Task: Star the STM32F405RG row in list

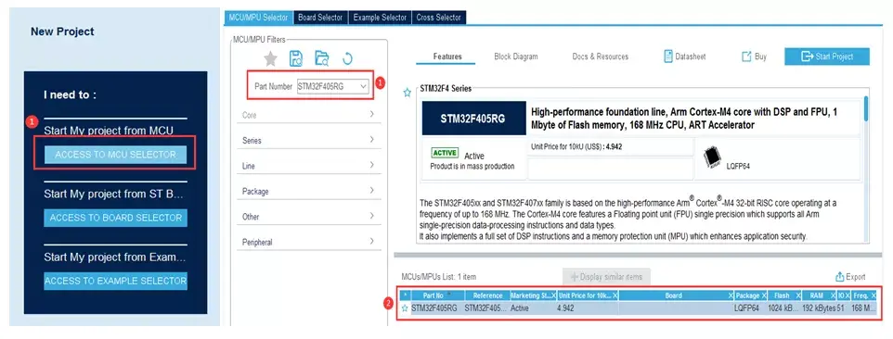Action: [405, 308]
